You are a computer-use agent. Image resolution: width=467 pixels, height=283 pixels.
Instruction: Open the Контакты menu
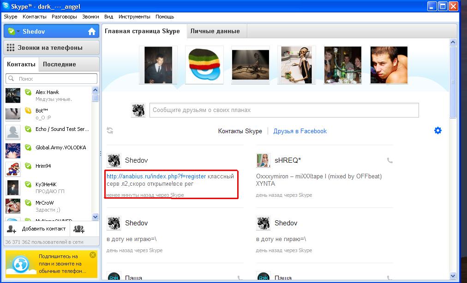(x=35, y=17)
